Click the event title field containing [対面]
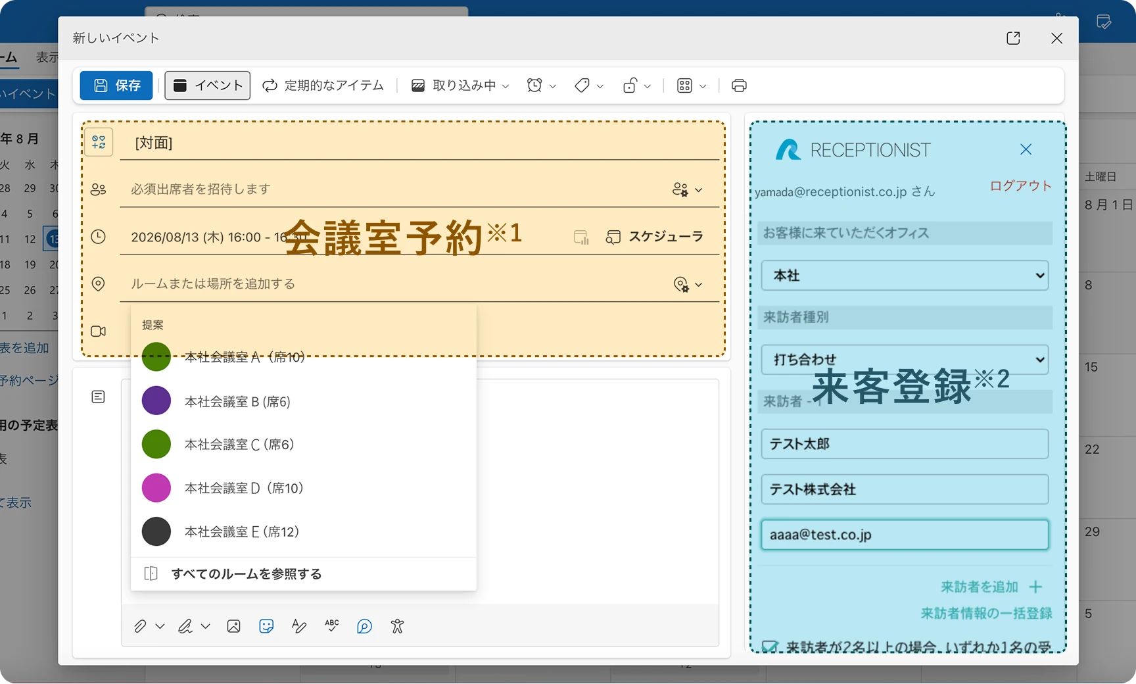This screenshot has height=684, width=1136. 419,143
